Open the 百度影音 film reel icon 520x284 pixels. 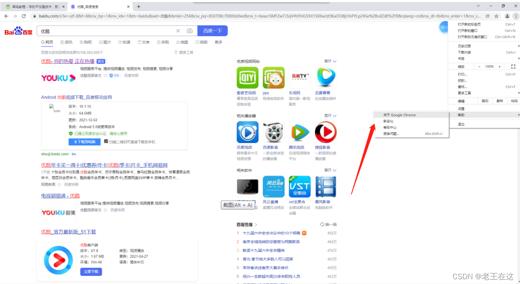[x=273, y=132]
